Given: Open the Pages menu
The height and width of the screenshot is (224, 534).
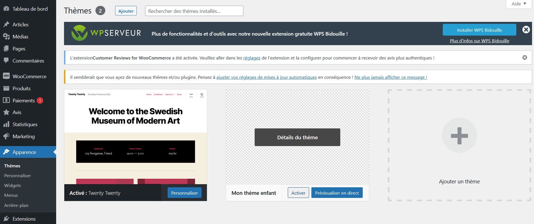Looking at the screenshot, I should 28,49.
